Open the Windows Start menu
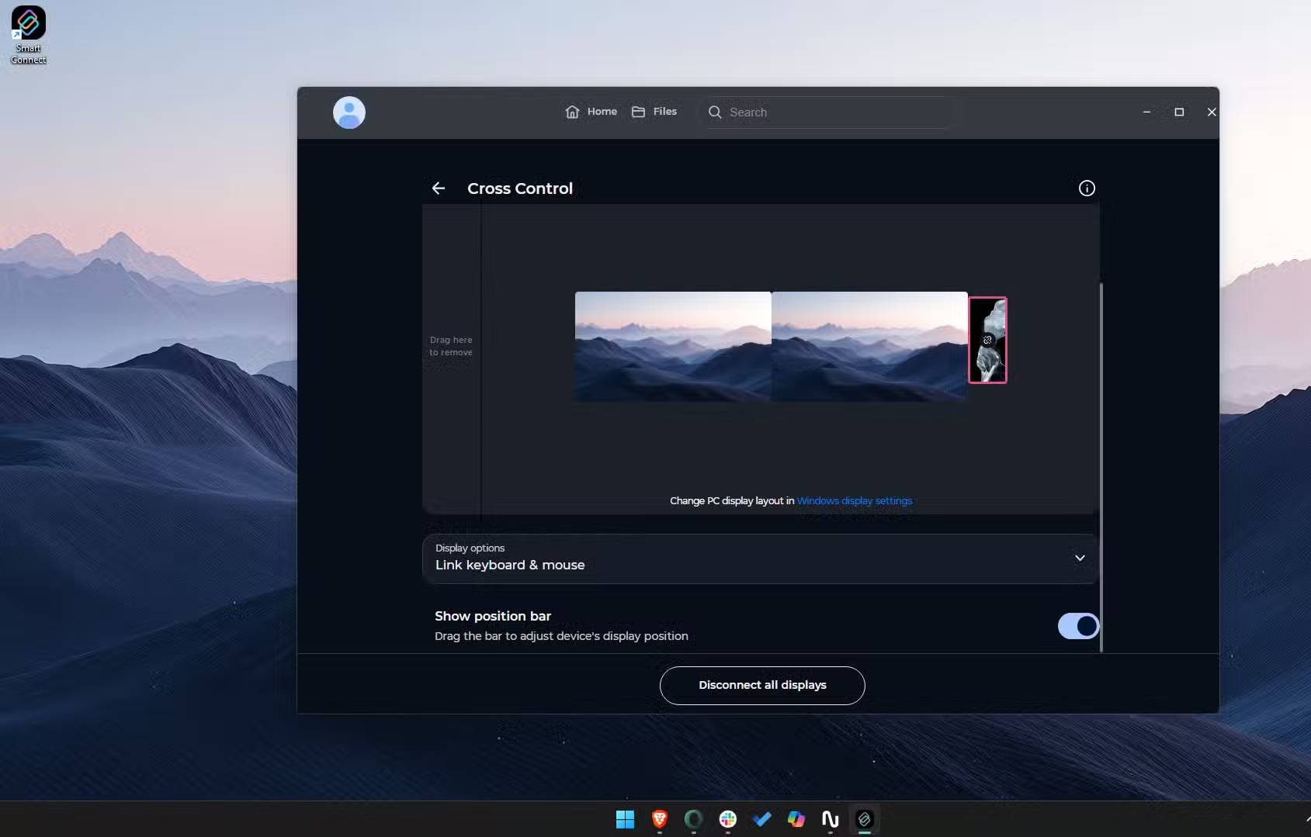Screen dimensions: 1311x837 tap(625, 819)
